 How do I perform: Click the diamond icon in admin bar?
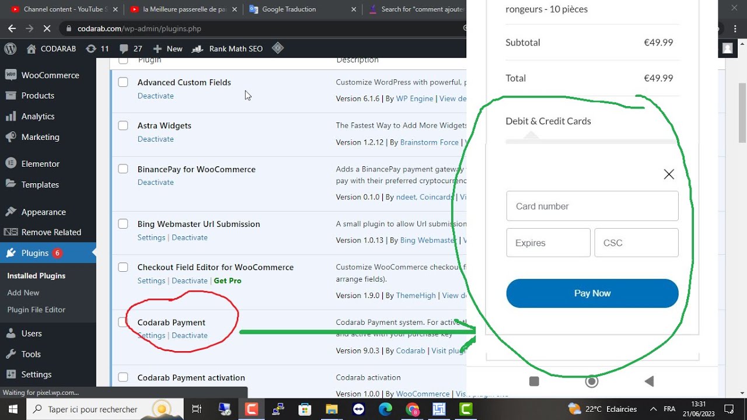pos(278,48)
